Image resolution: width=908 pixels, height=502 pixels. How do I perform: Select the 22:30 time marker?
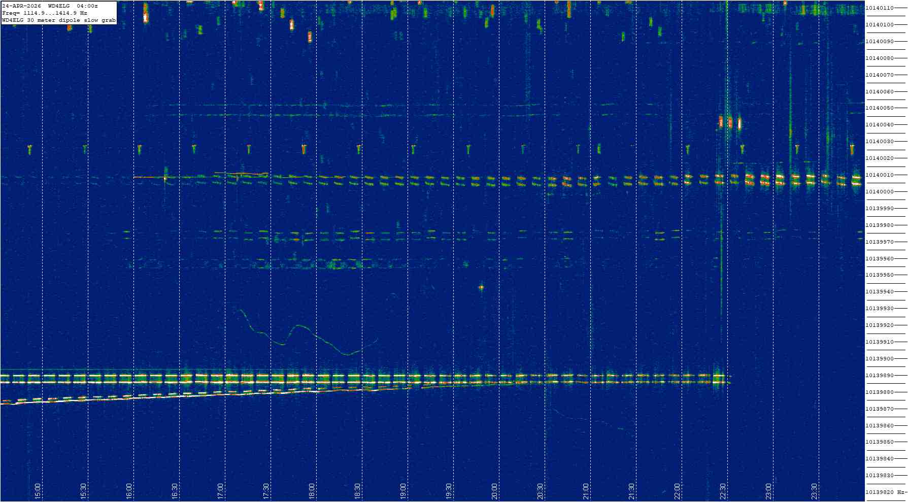(723, 490)
